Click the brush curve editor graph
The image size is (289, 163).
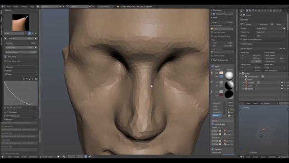click(x=21, y=93)
